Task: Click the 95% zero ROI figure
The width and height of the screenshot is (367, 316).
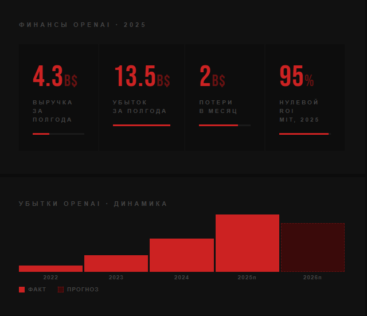Action: tap(296, 76)
